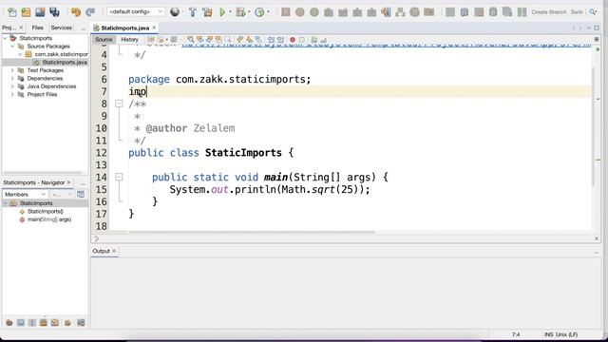Expand the Dependencies node

12,78
